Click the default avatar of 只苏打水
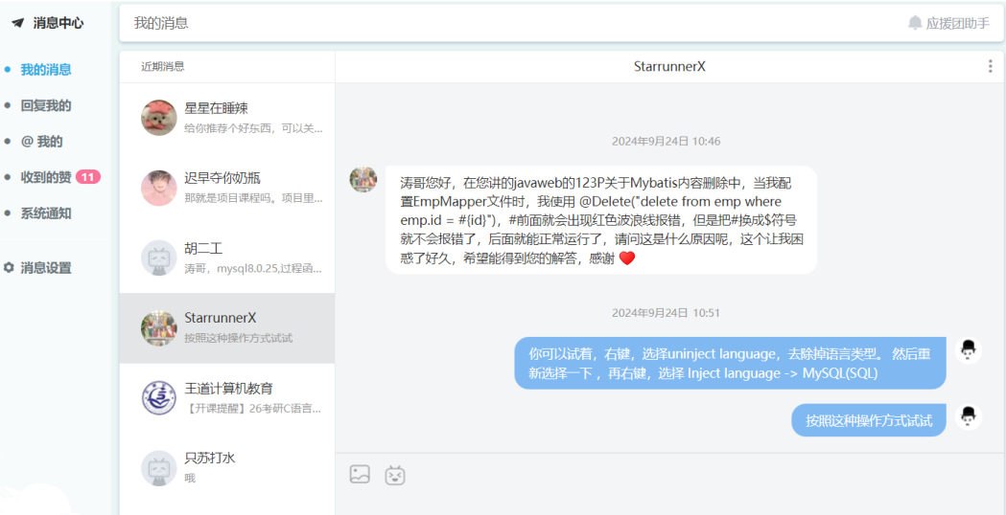Image resolution: width=1006 pixels, height=515 pixels. pyautogui.click(x=158, y=467)
